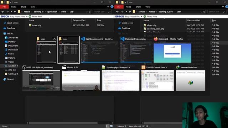Switch to Dashboardrelawan.php VS Code window
228x128 pixels.
click(x=136, y=52)
